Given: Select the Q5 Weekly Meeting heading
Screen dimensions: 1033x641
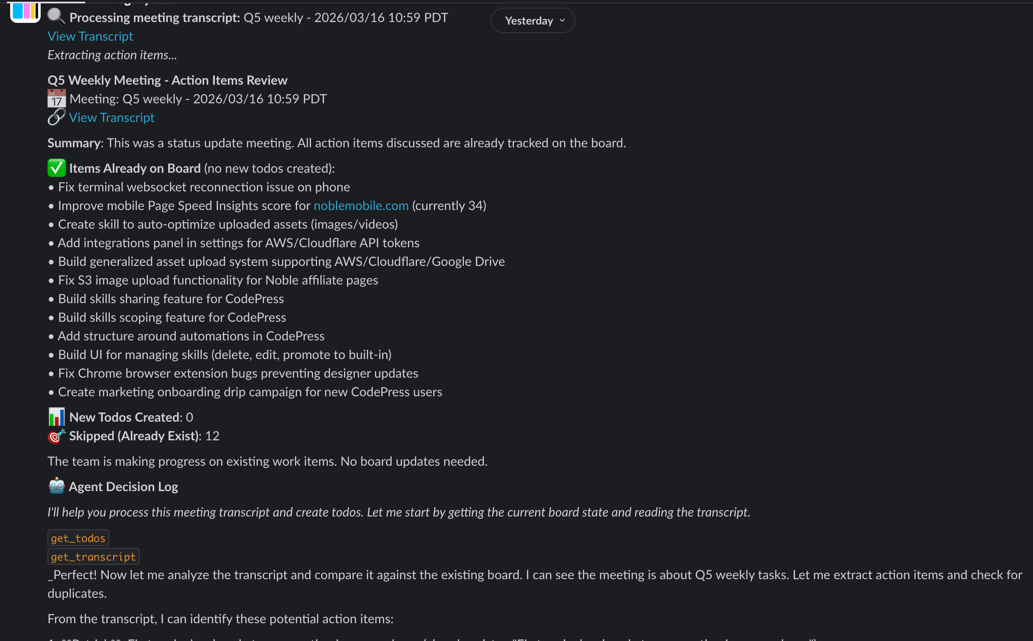Looking at the screenshot, I should (x=167, y=80).
